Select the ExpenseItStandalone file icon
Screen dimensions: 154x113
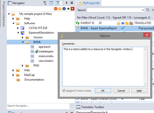[23, 33]
